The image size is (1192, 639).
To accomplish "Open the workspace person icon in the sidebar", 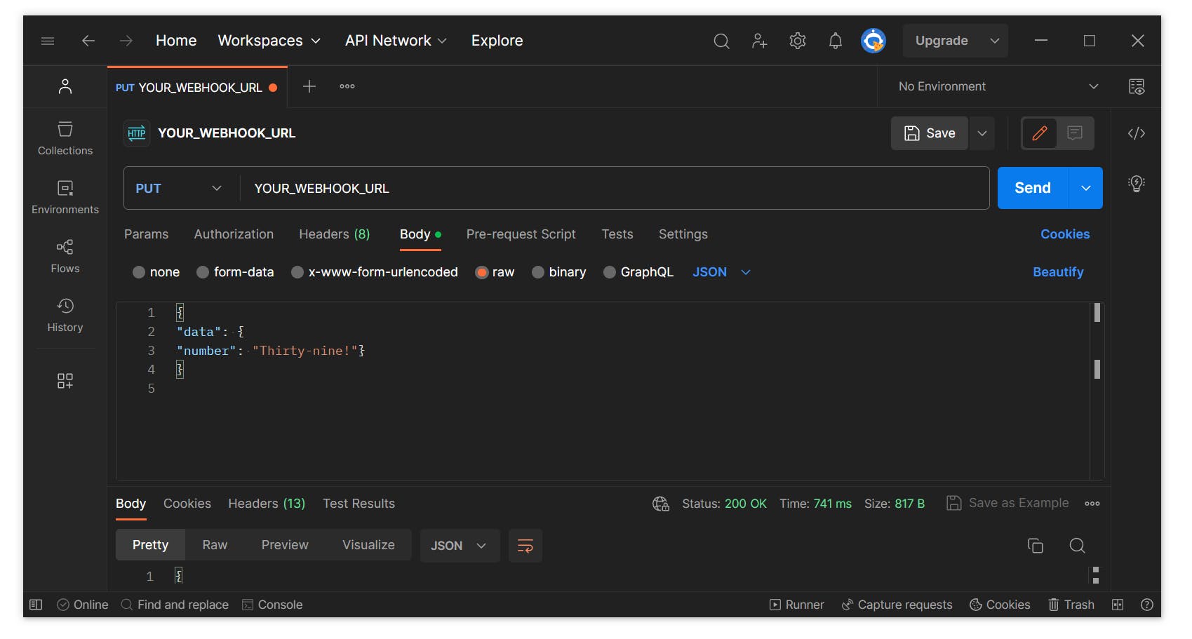I will [65, 86].
